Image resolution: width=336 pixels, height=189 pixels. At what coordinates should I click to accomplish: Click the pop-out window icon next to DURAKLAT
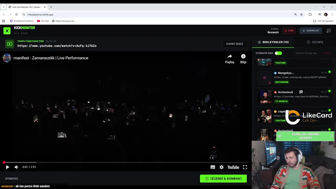(328, 31)
